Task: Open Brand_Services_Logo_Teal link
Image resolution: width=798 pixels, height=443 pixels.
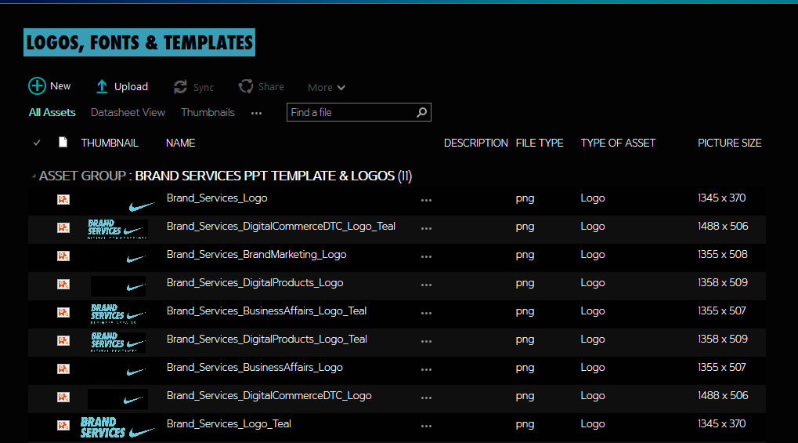Action: 229,423
